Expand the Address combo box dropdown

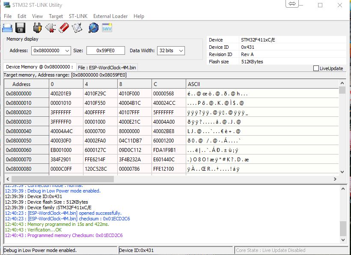(67, 51)
